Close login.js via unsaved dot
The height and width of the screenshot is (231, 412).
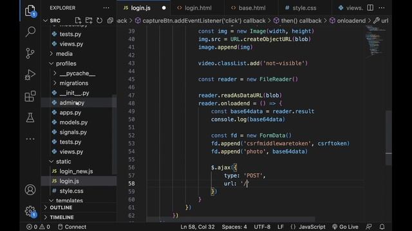[x=164, y=8]
